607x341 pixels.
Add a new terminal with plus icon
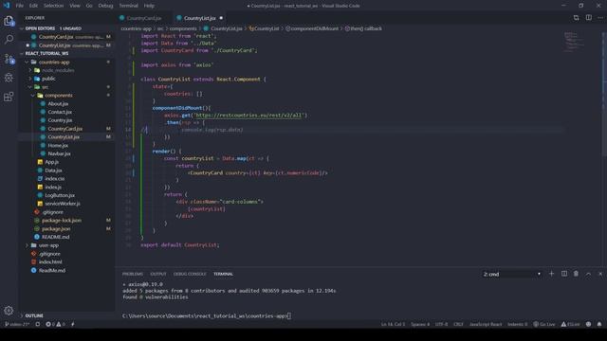551,274
